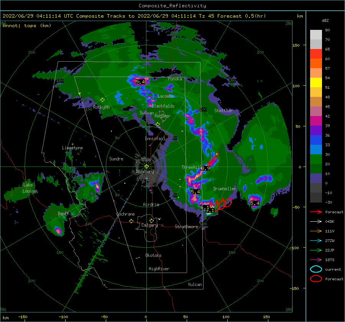Screen dimensions: 345x322
Task: Click the Banff label
Action: coord(63,213)
